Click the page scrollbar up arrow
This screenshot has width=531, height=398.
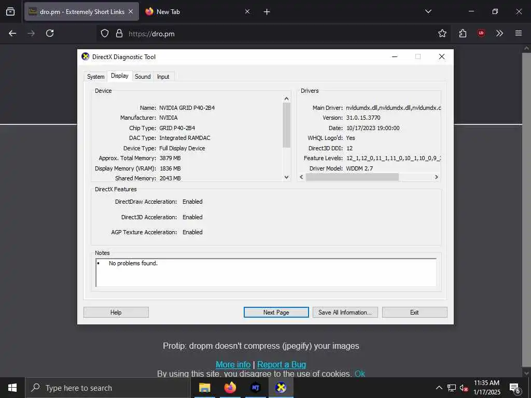coord(527,48)
